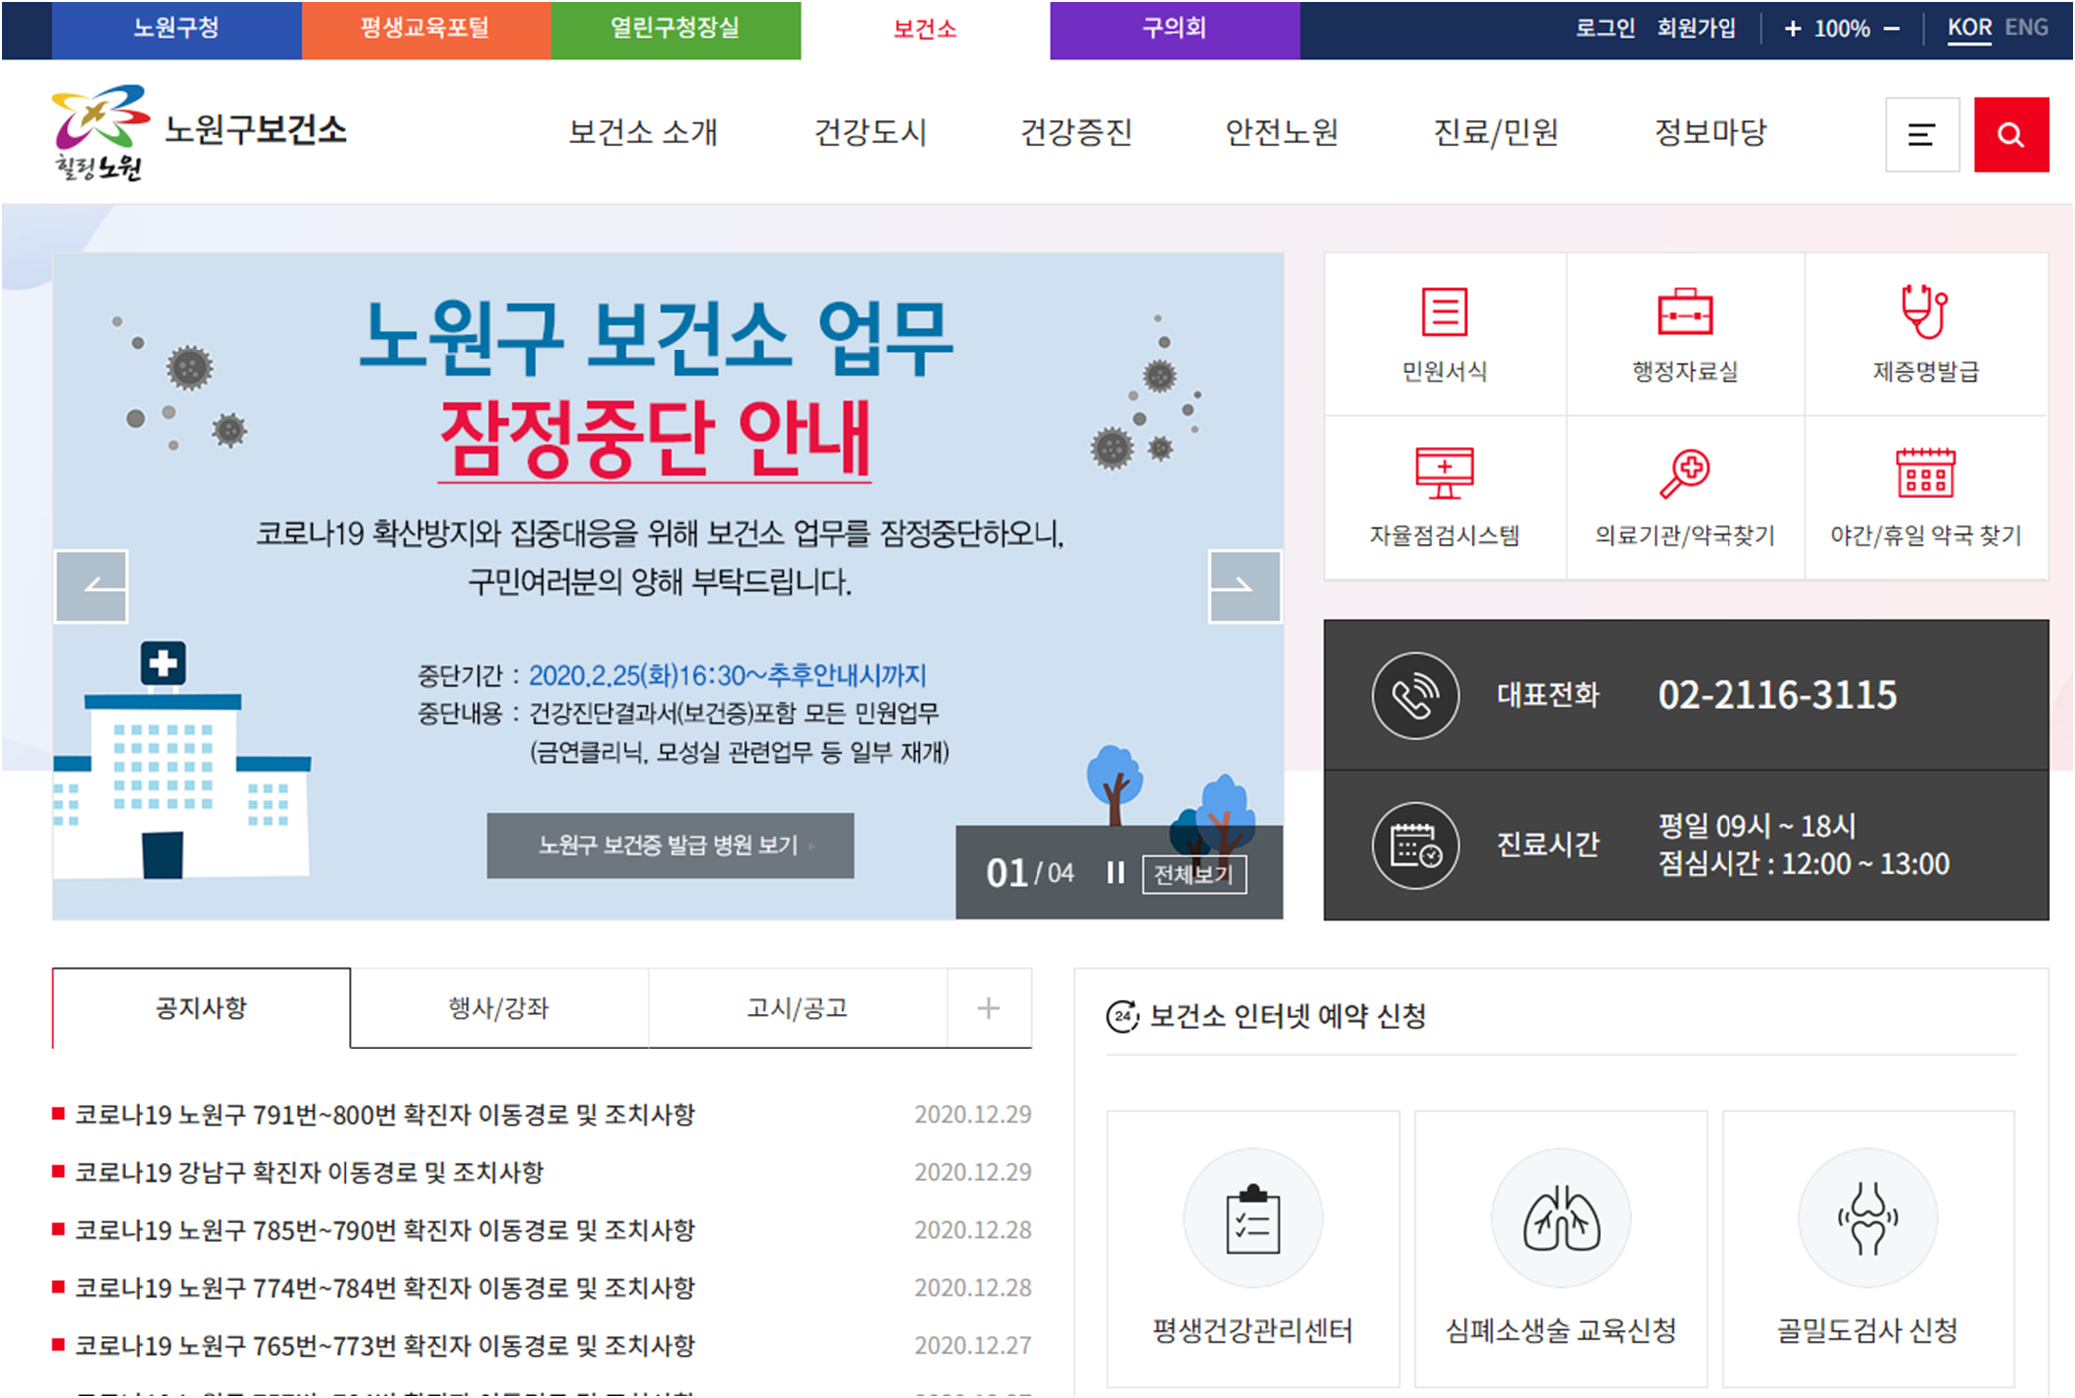The image size is (2075, 1398).
Task: Click the red search magnifier button
Action: click(x=2010, y=134)
